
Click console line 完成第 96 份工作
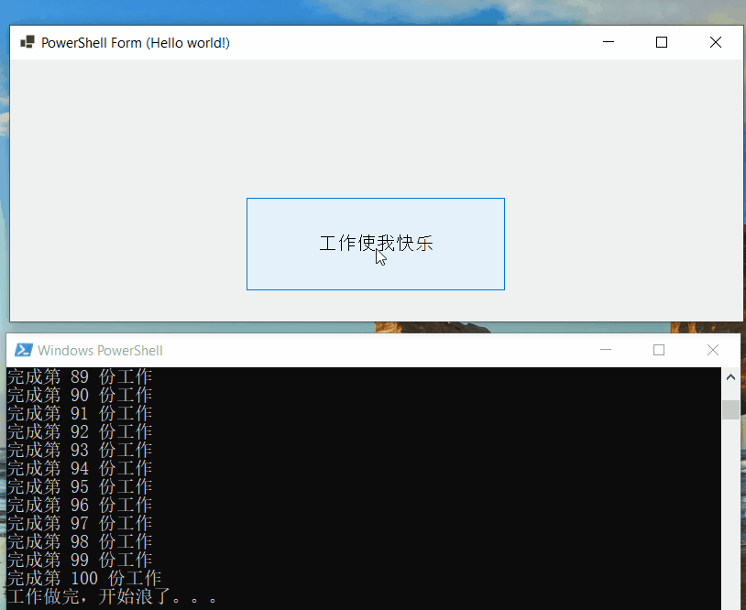click(80, 505)
